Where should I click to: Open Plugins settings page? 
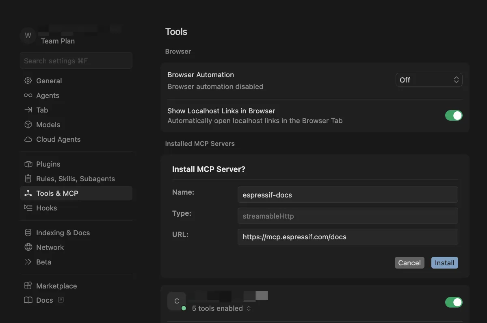[x=76, y=164]
